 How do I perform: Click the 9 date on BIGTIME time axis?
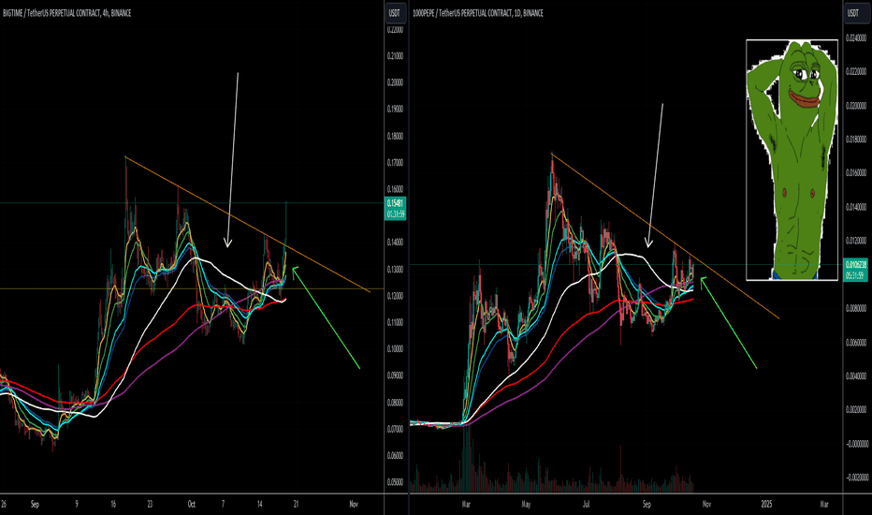(x=77, y=505)
